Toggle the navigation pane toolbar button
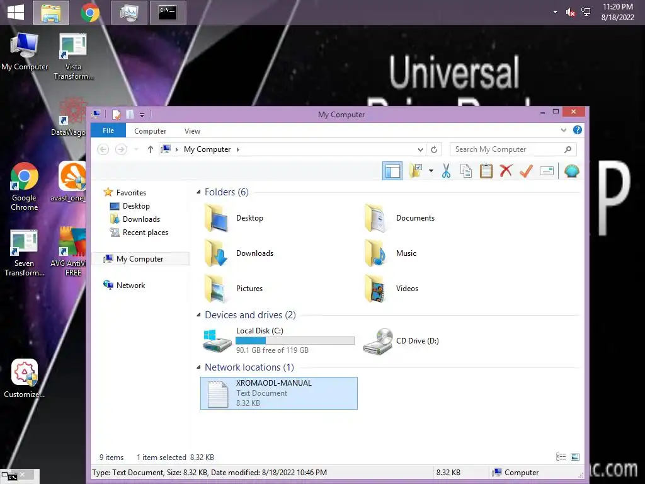The width and height of the screenshot is (645, 484). [x=392, y=171]
